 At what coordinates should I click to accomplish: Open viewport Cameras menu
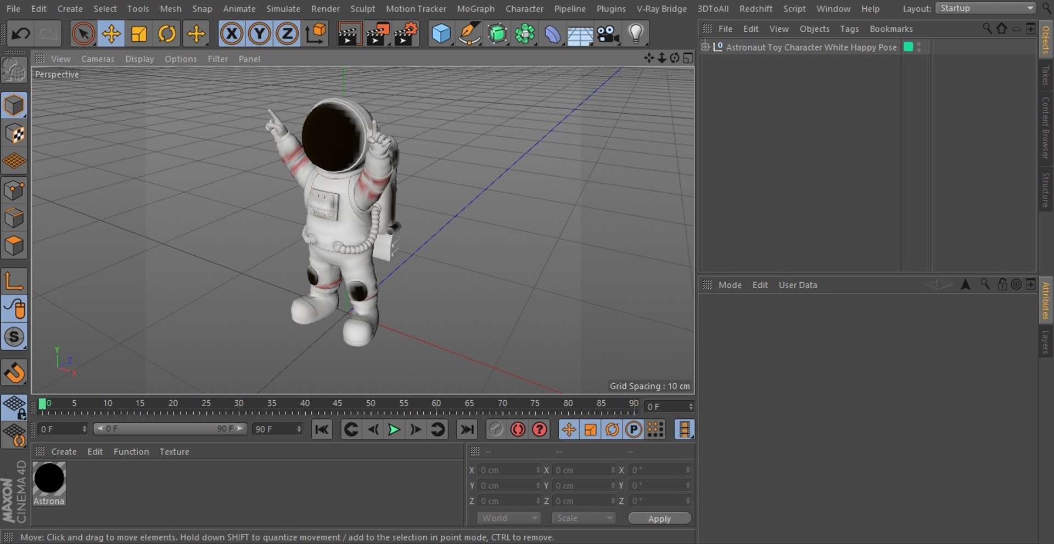pyautogui.click(x=98, y=59)
